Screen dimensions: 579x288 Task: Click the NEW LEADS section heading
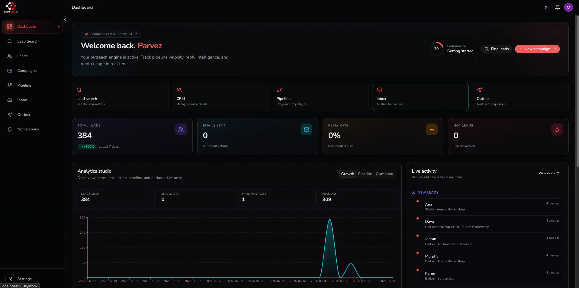(425, 193)
